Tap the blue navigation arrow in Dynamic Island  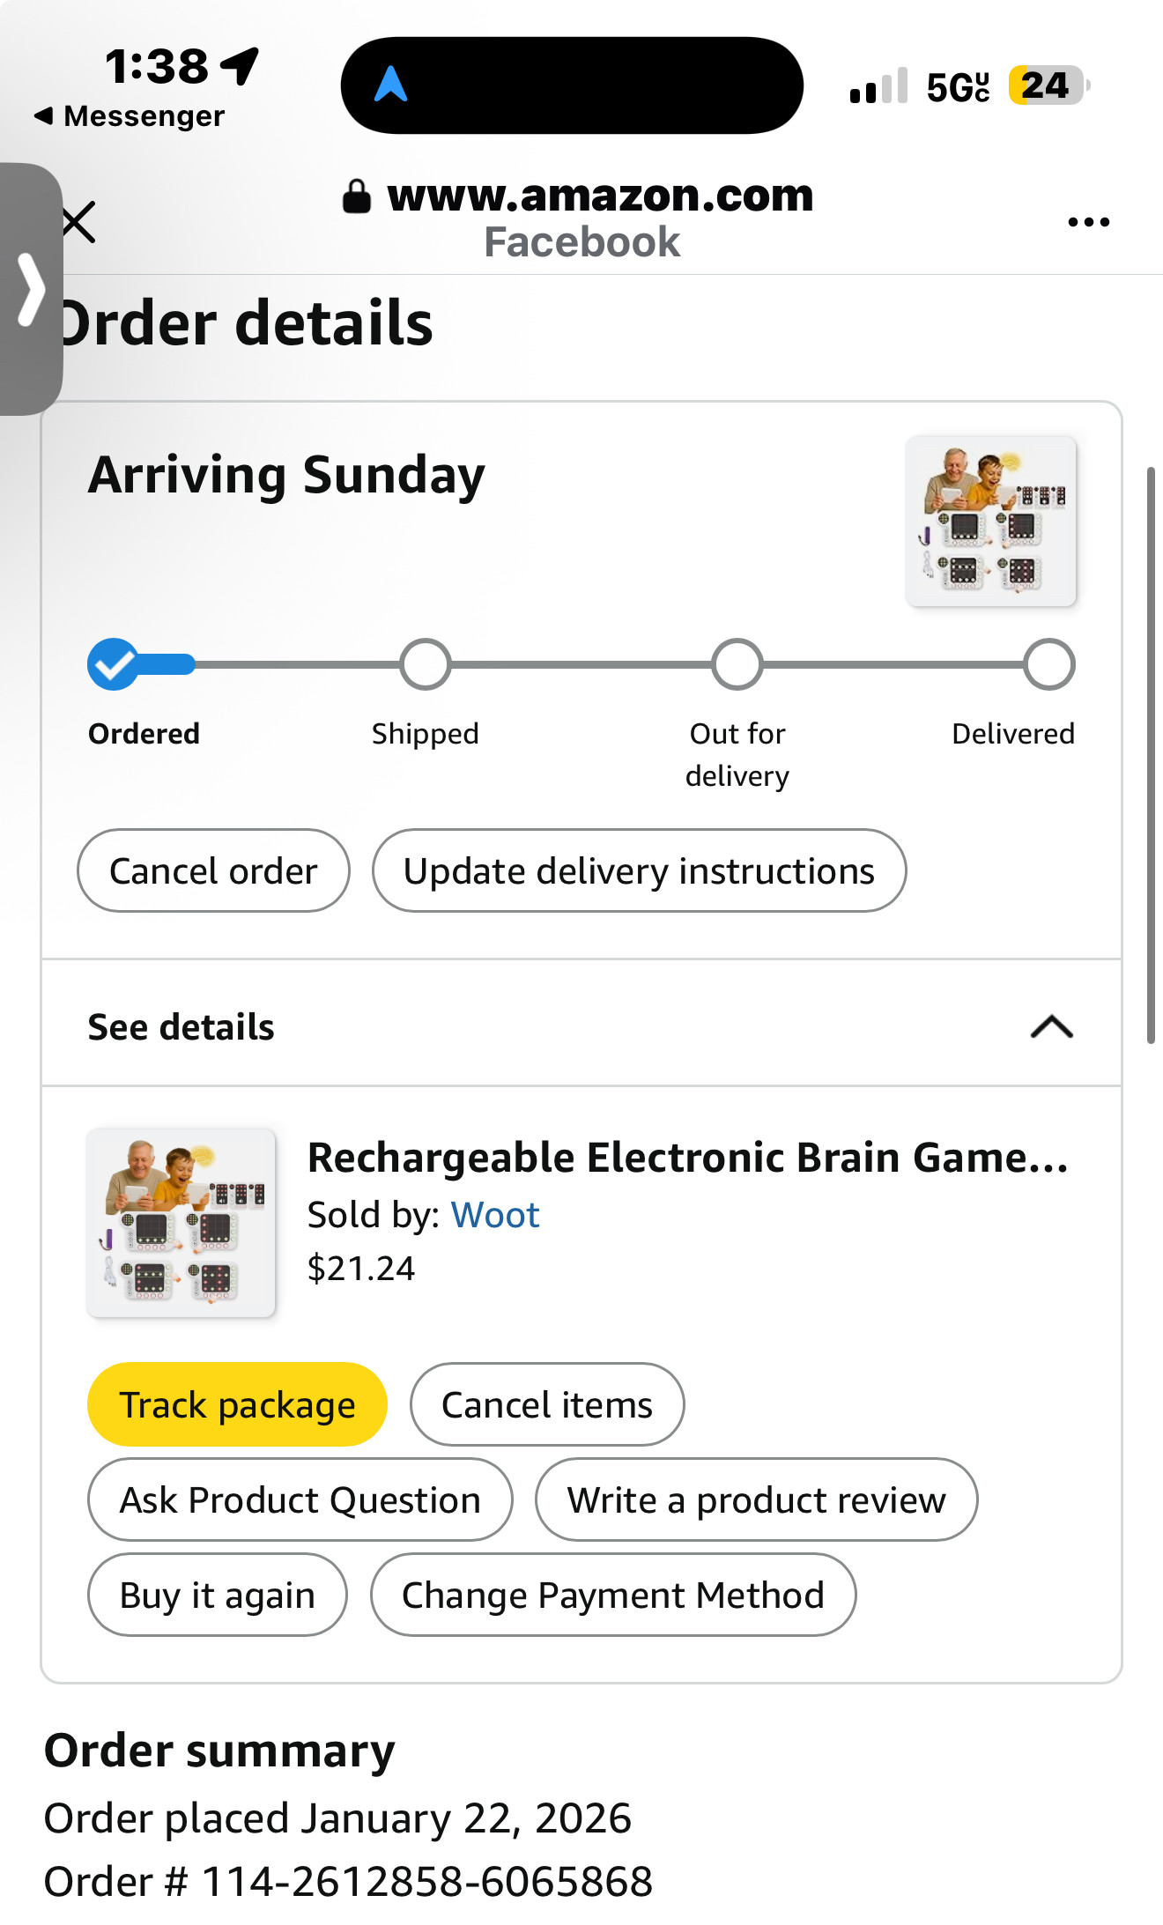point(391,85)
